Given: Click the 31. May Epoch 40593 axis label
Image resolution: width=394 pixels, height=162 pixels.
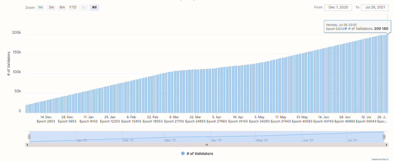Looking at the screenshot, I should tap(302, 119).
